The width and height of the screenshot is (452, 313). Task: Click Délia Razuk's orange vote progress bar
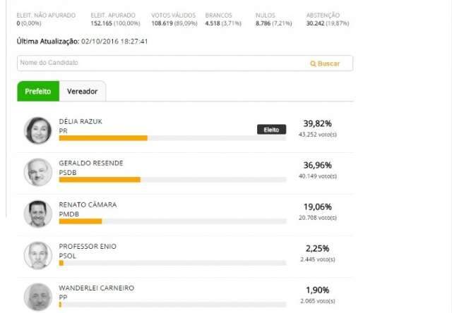pos(103,138)
